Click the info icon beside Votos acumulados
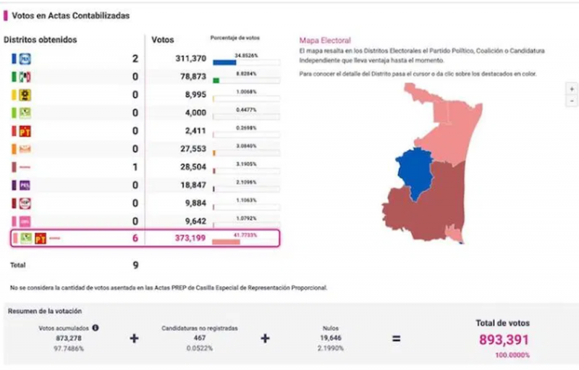579x370 pixels. (96, 328)
